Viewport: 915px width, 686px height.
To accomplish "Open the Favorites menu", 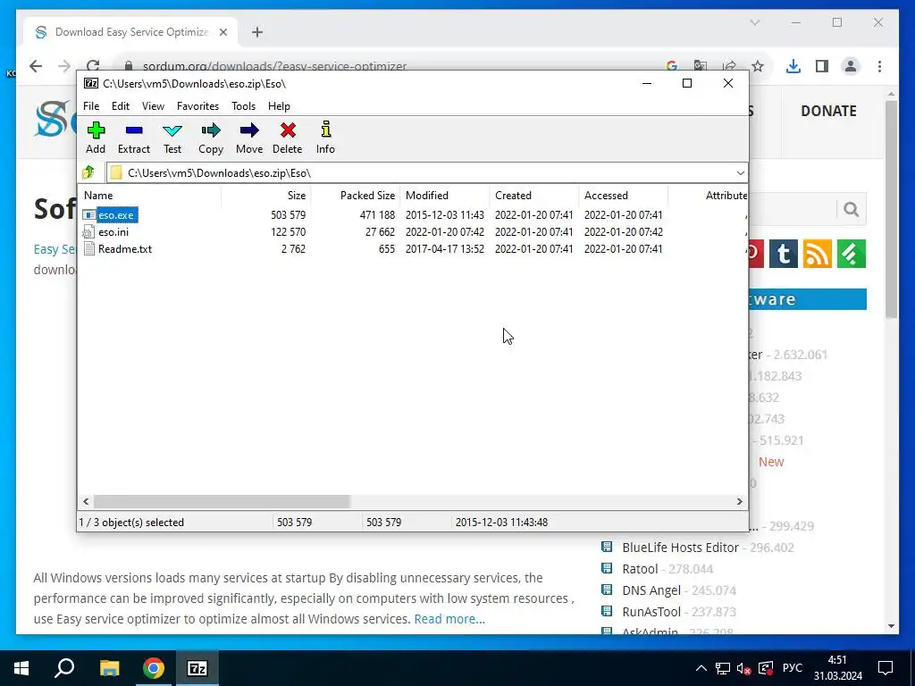I will pyautogui.click(x=197, y=106).
